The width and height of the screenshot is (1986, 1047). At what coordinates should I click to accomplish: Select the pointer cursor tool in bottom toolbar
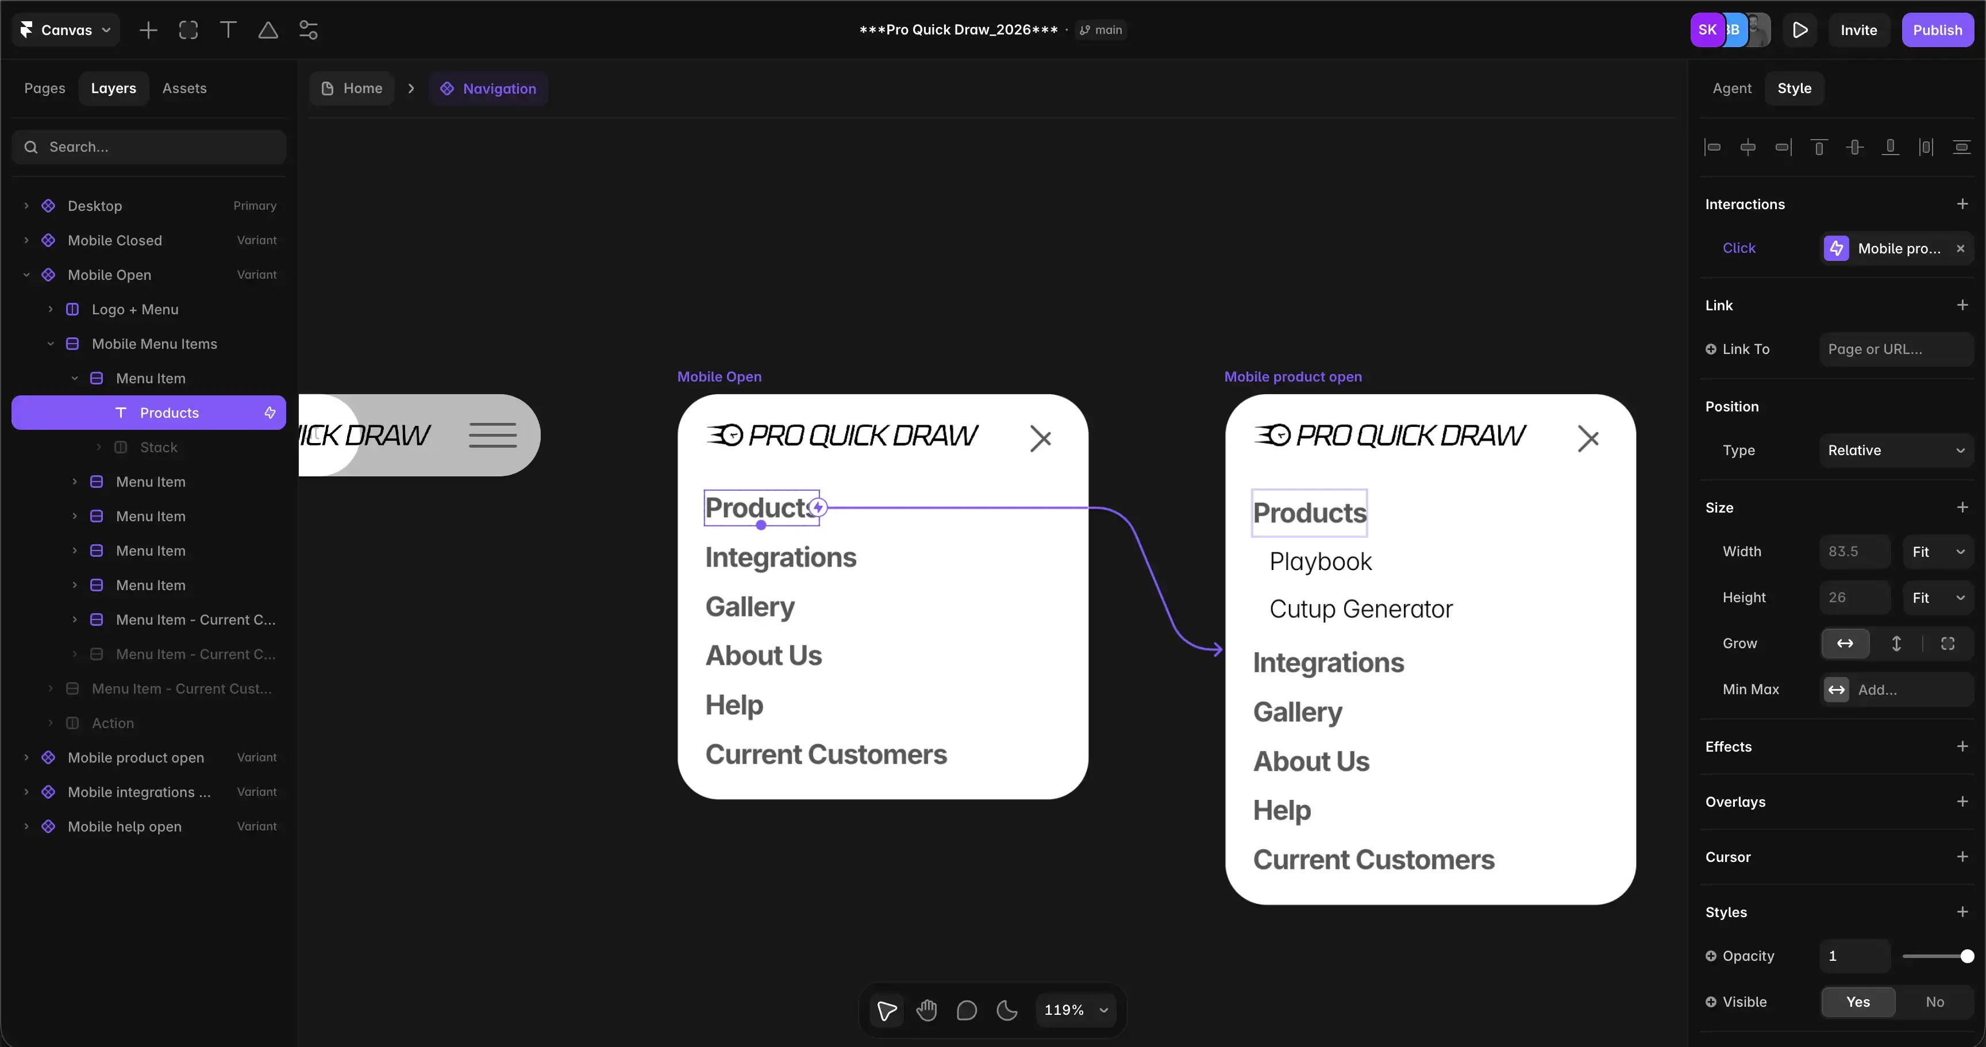(x=887, y=1010)
